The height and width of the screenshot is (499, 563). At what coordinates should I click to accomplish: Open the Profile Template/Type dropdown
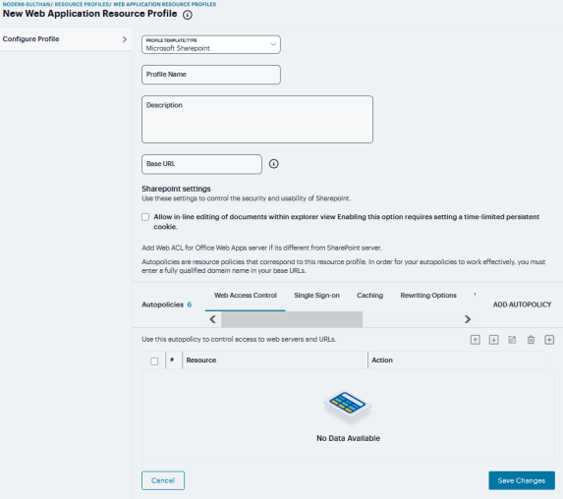[211, 44]
